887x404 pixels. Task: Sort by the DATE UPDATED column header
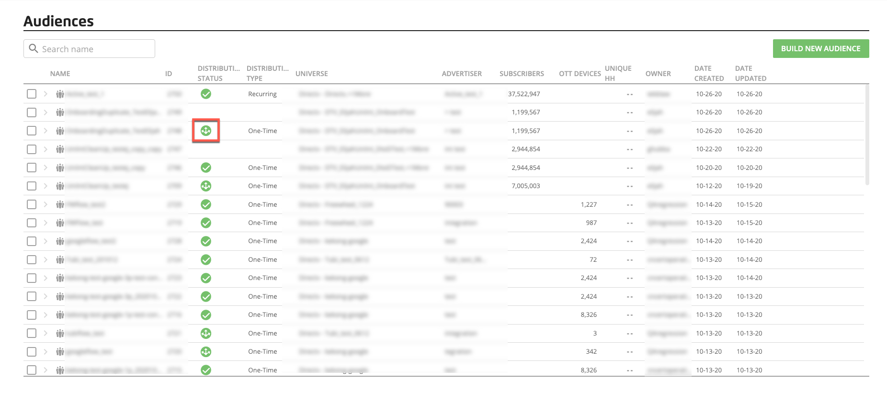[751, 73]
